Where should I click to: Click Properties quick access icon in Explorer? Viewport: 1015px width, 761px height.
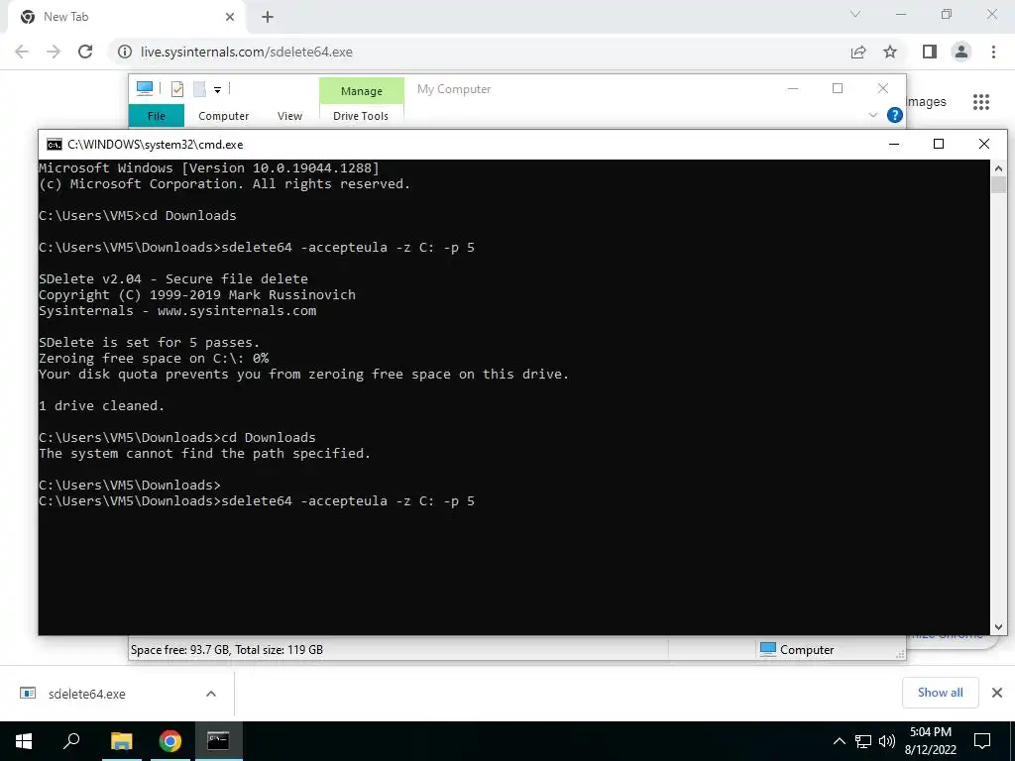tap(176, 88)
